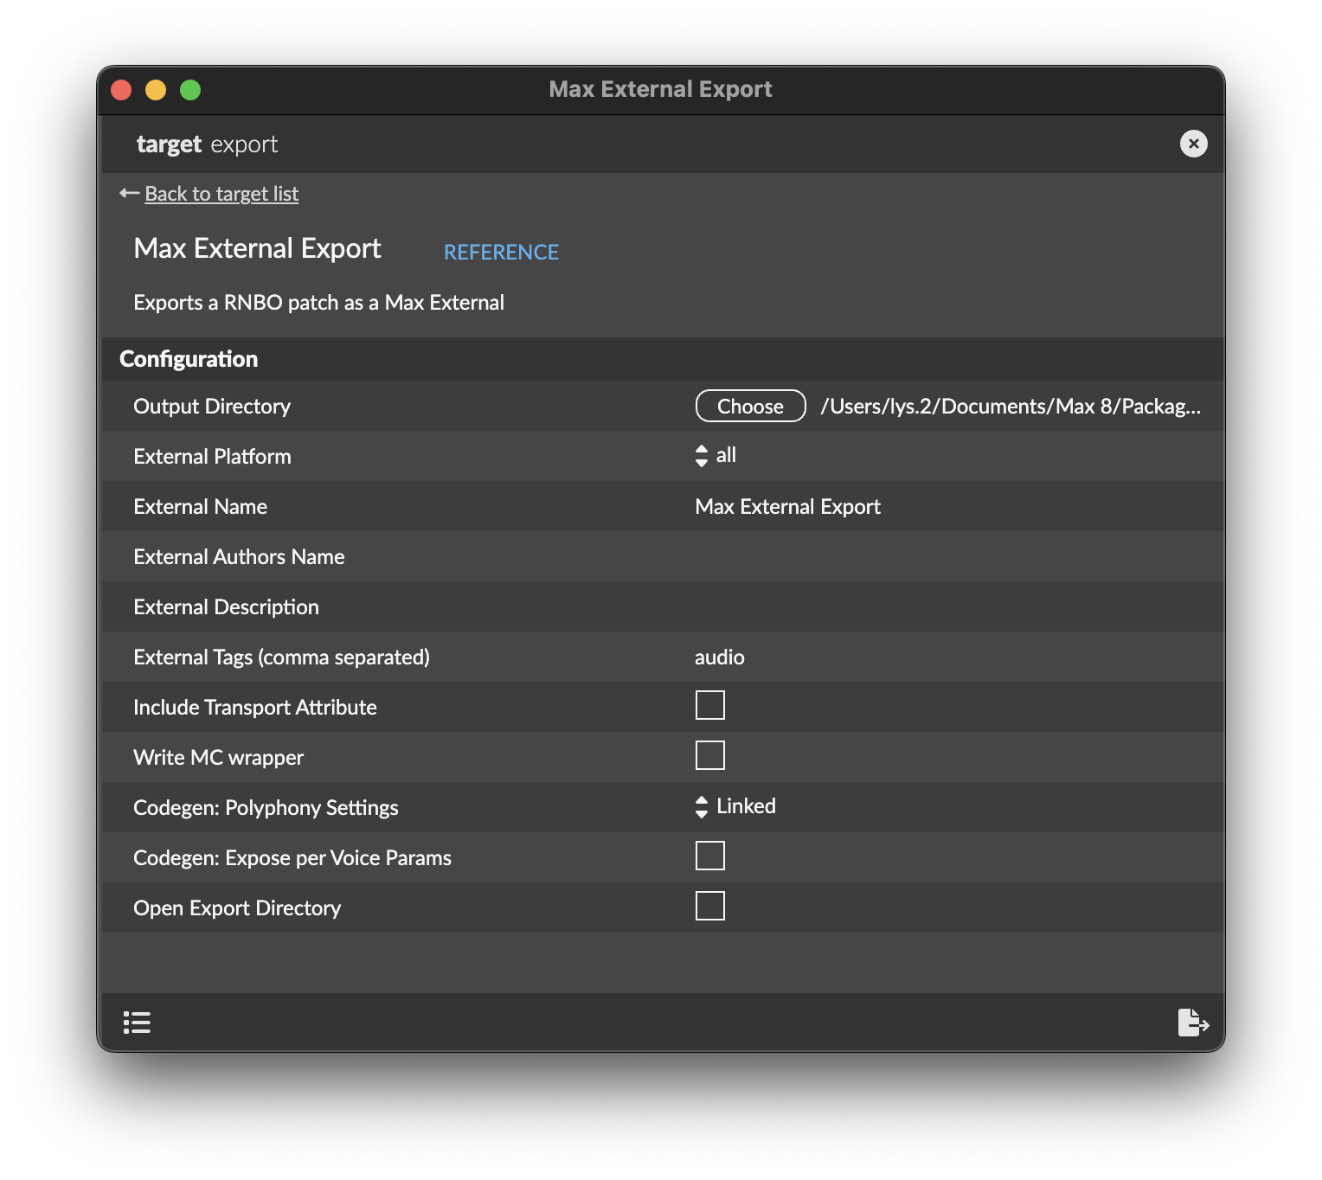Click the output directory path text
Image resolution: width=1322 pixels, height=1180 pixels.
[1010, 407]
